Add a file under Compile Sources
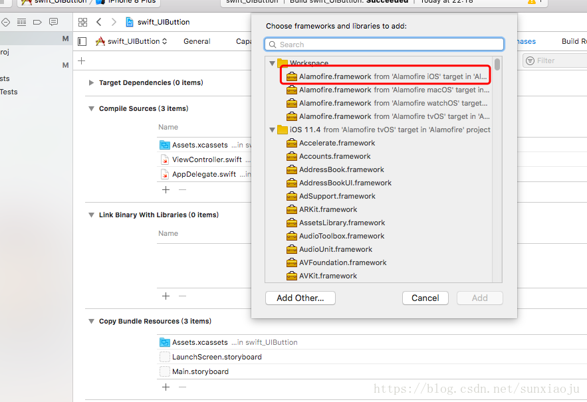Viewport: 587px width, 402px height. [x=166, y=190]
